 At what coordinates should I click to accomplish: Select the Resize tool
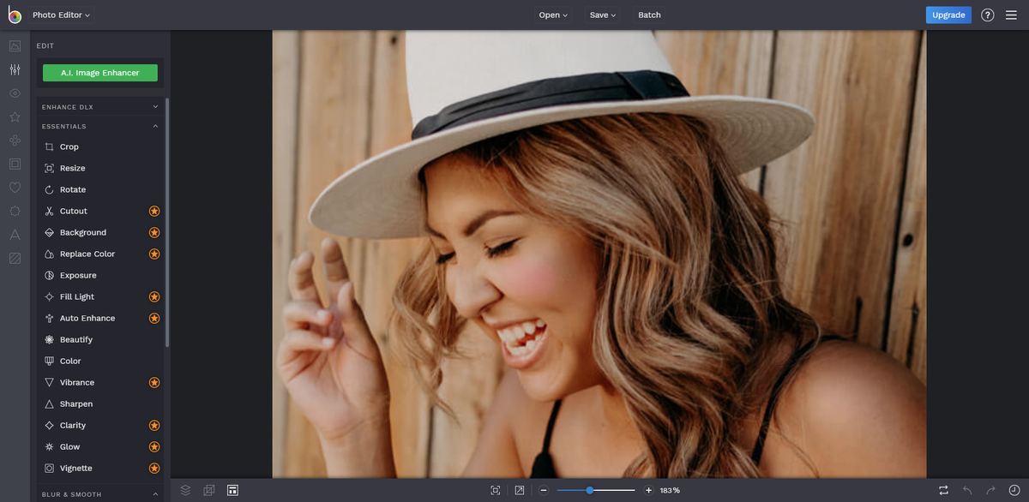100,168
